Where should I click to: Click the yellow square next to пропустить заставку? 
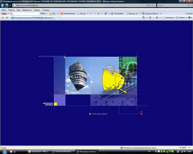[56, 104]
